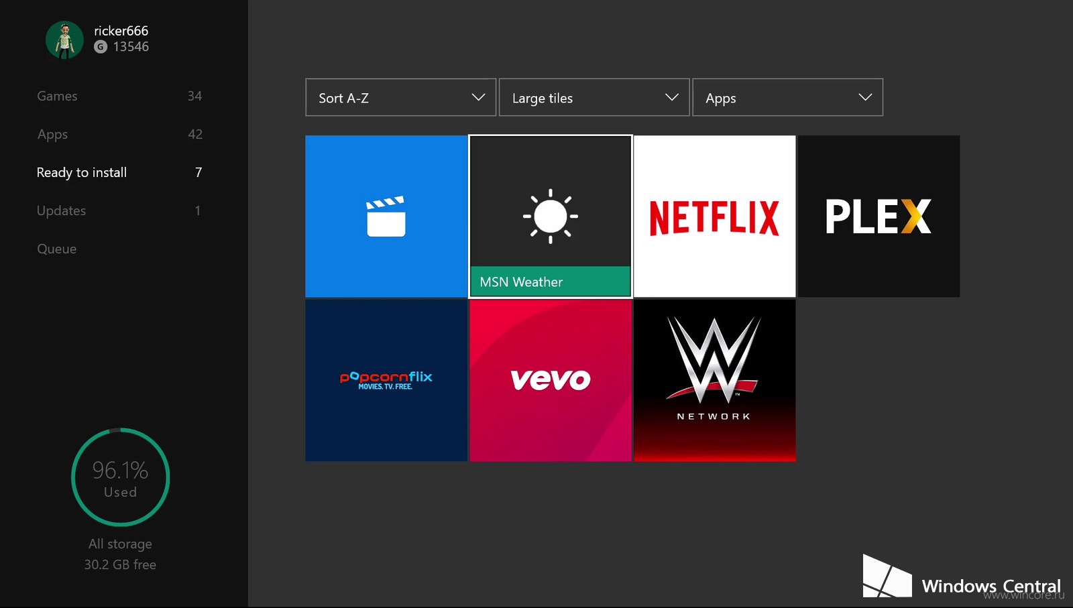Open the Vevo app tile

pyautogui.click(x=551, y=380)
